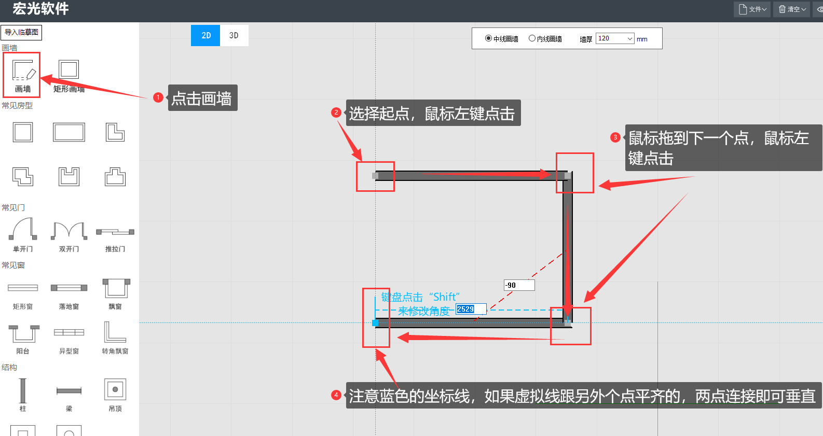Choose the L-shaped room template
Image resolution: width=823 pixels, height=436 pixels.
(115, 132)
